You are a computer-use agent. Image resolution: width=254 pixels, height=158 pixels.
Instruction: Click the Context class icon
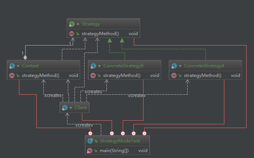pos(12,66)
